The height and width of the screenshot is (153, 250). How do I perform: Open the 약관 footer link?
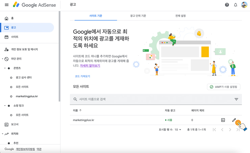tap(39, 149)
